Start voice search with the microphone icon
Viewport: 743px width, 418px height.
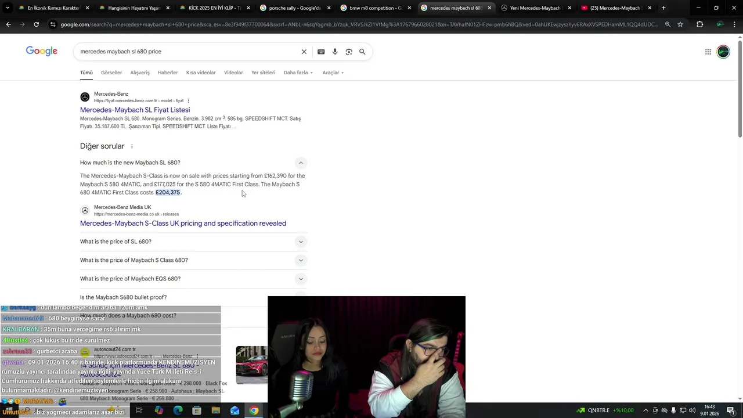pos(335,52)
